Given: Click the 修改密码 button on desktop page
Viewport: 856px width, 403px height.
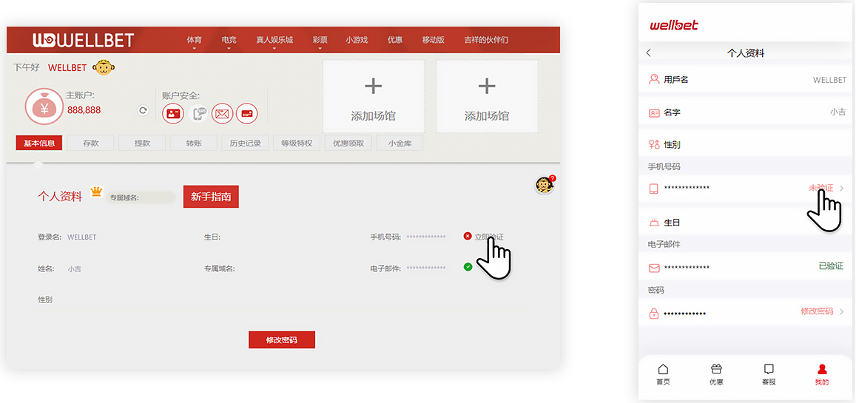Looking at the screenshot, I should tap(282, 339).
